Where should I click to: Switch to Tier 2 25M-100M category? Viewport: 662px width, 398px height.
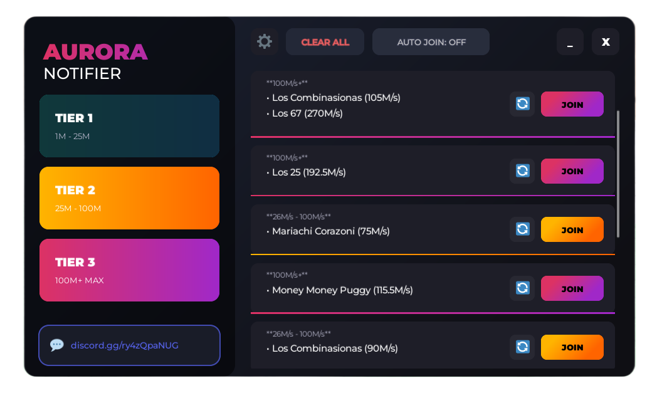[x=129, y=198]
